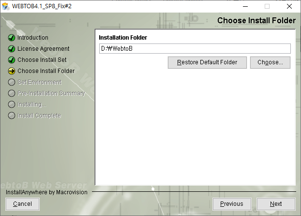Go back with the Previous button
This screenshot has height=216, width=301.
click(x=232, y=204)
